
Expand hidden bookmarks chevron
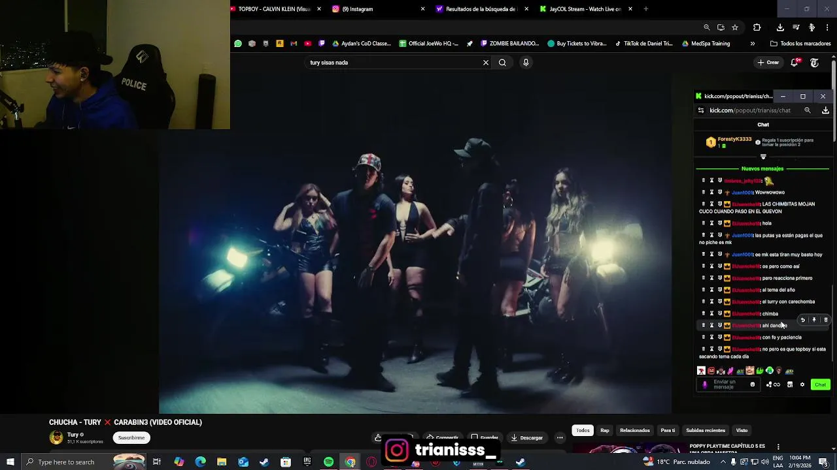[x=753, y=44]
